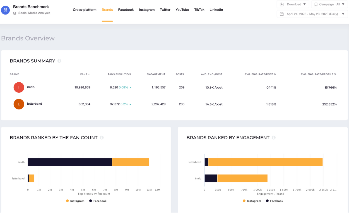Click the Engagement column header

[156, 74]
